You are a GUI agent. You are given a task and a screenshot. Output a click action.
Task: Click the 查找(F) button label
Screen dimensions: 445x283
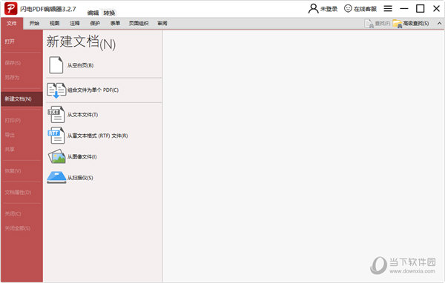click(383, 24)
